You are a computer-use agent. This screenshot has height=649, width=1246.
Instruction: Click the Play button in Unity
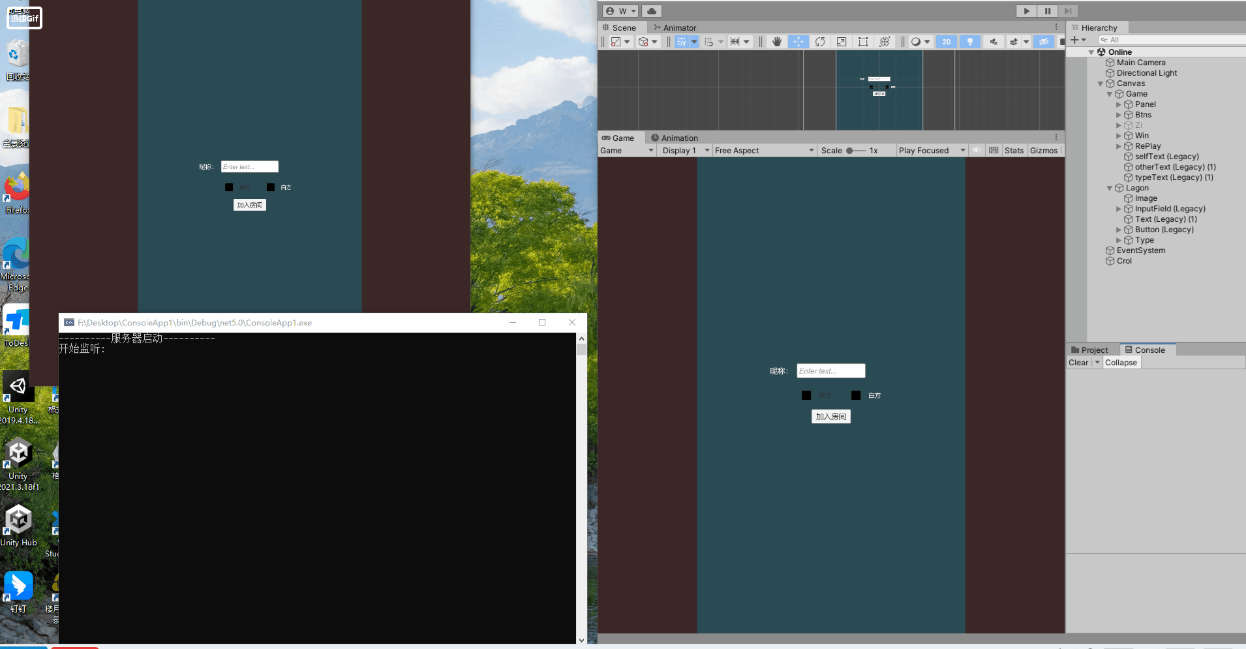coord(1026,11)
